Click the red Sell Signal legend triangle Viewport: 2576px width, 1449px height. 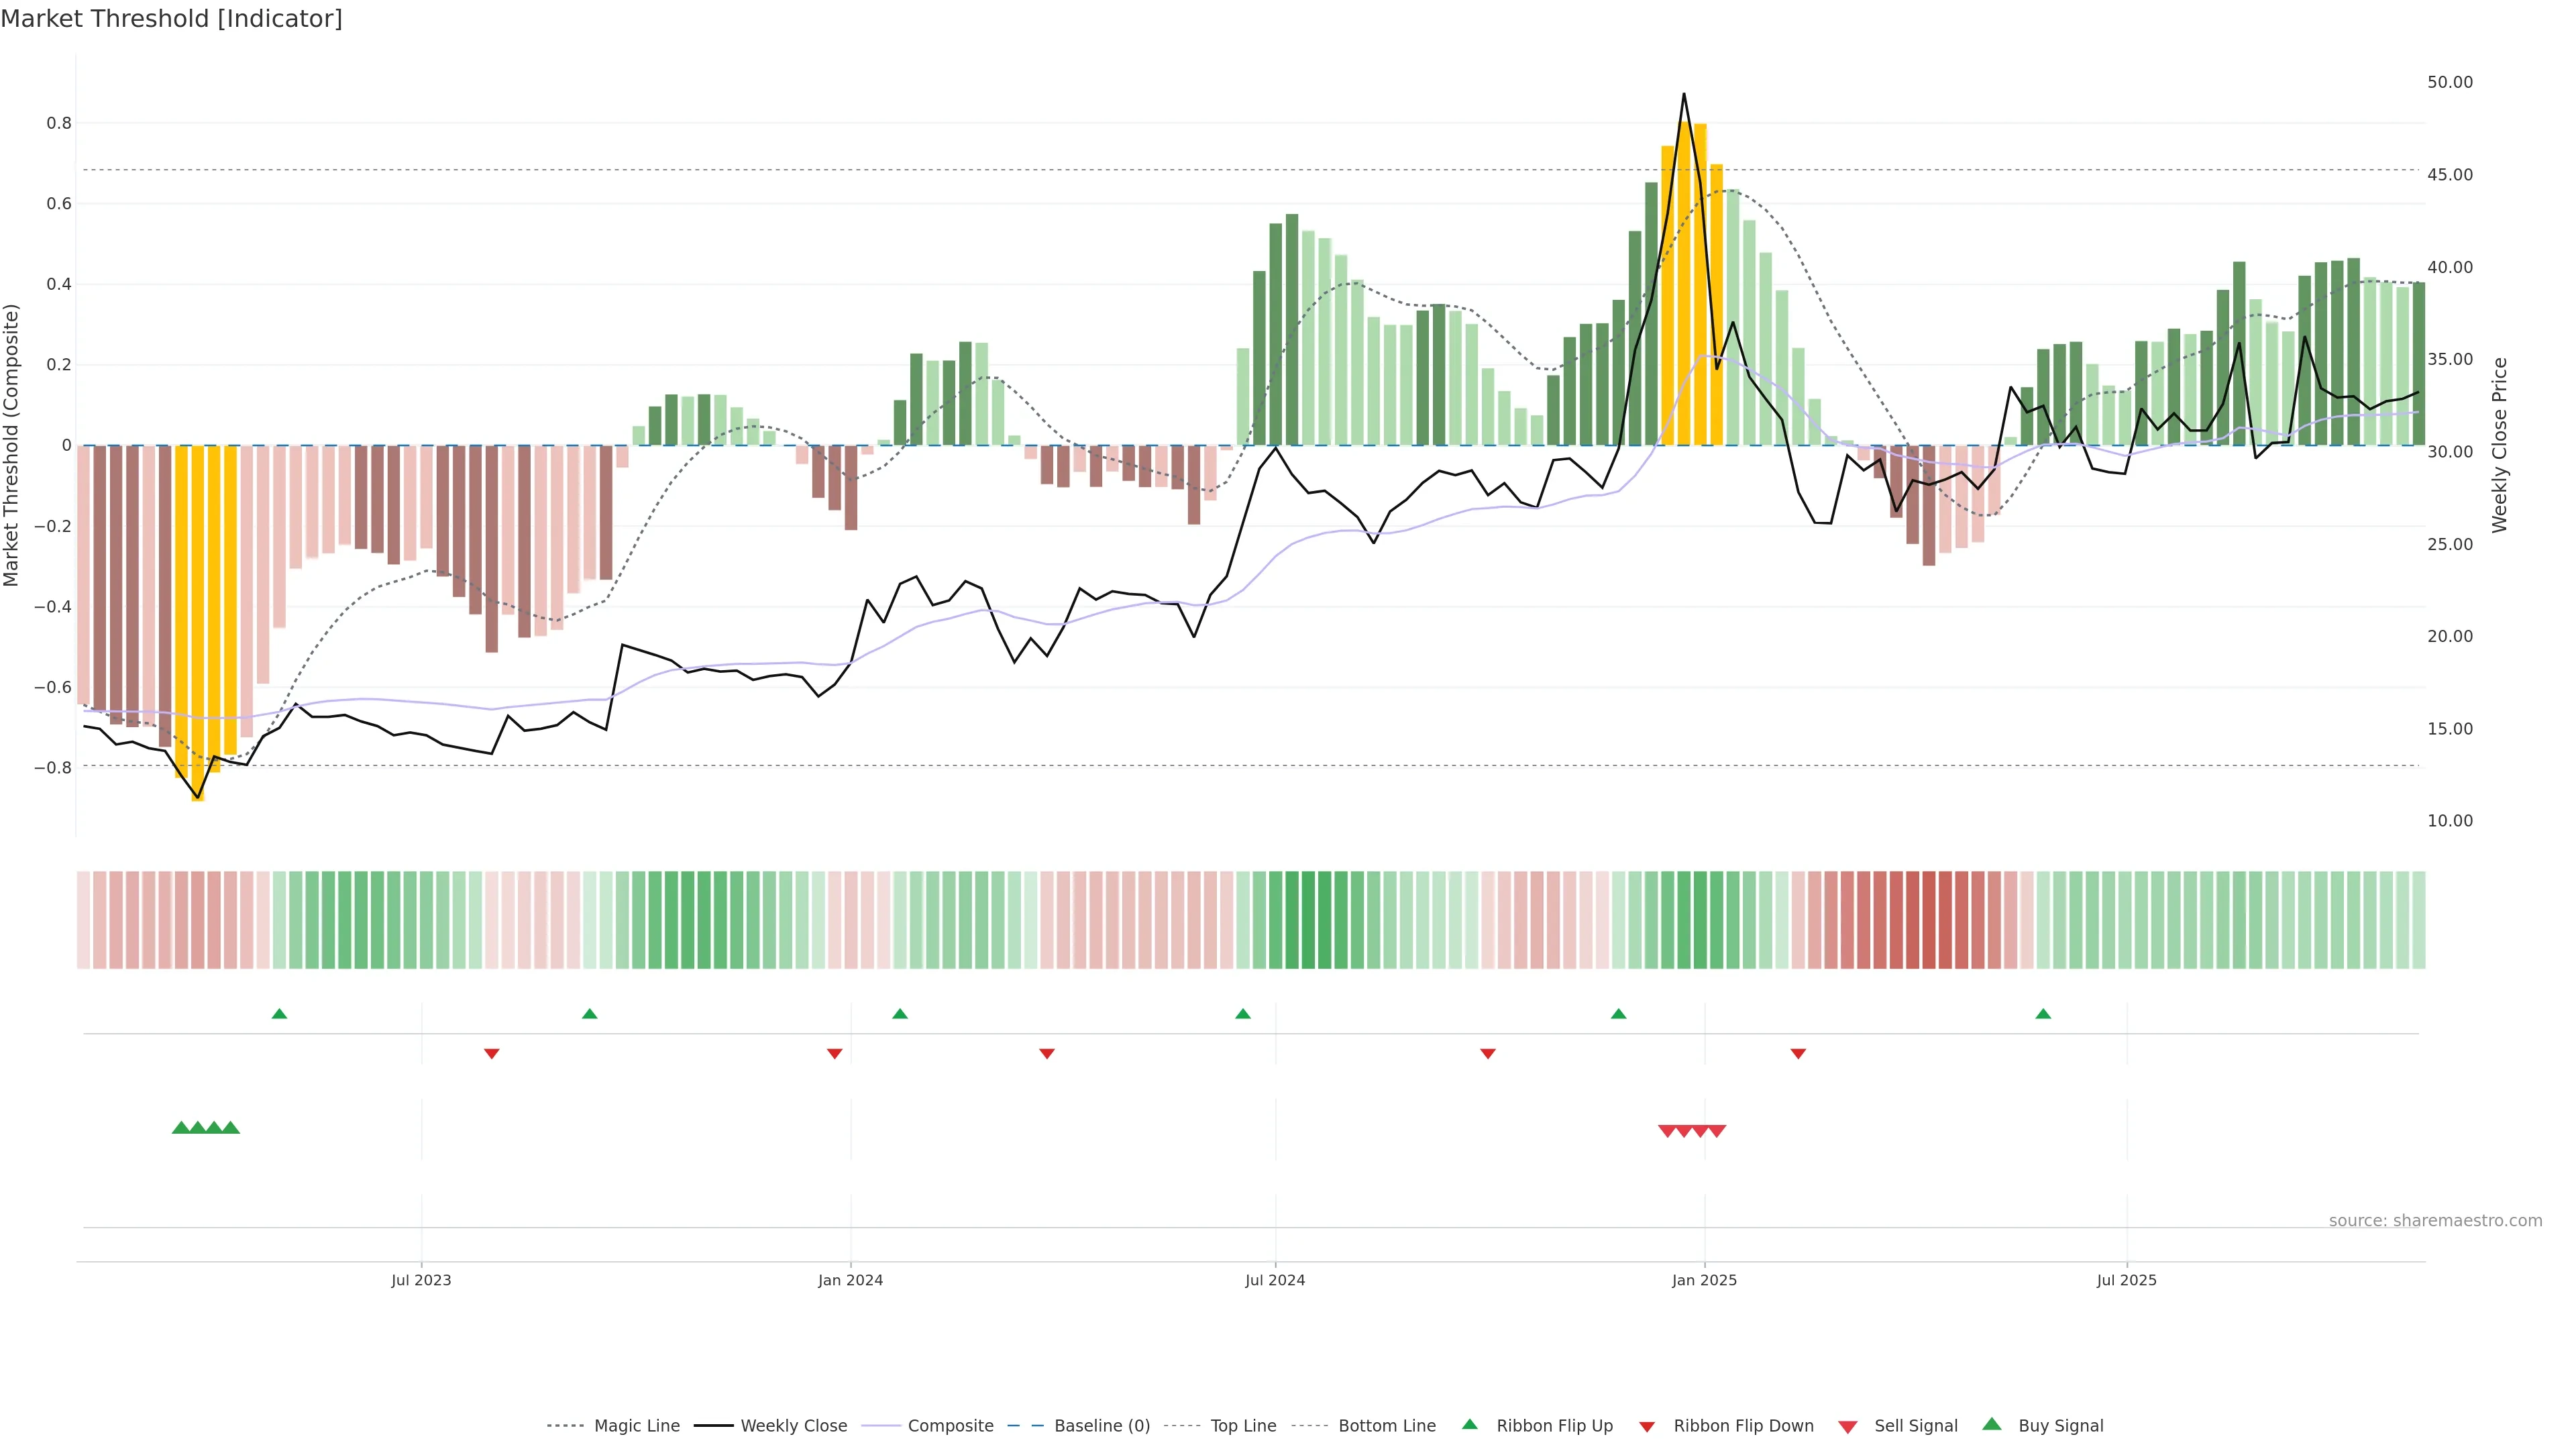pyautogui.click(x=1847, y=1426)
